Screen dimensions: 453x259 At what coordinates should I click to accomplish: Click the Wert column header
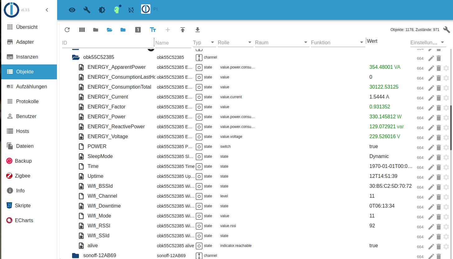pyautogui.click(x=372, y=41)
